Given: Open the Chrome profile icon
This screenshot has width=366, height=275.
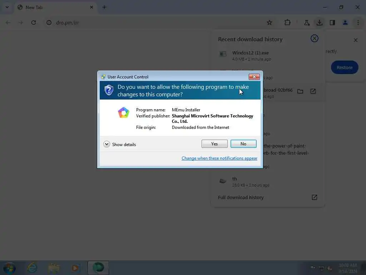Looking at the screenshot, I should point(345,23).
